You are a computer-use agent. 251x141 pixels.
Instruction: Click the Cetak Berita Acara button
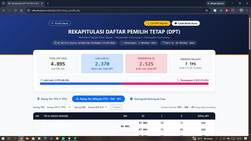click(186, 23)
